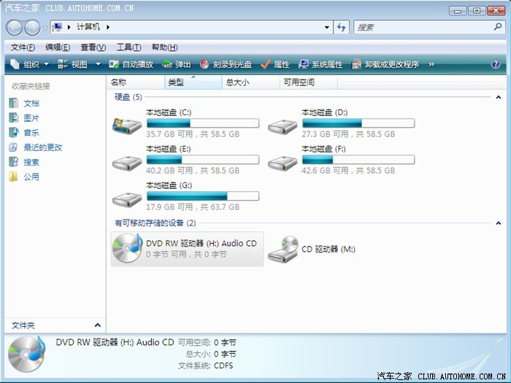Image resolution: width=511 pixels, height=383 pixels.
Task: Open the 帮助(H) menu
Action: point(164,47)
